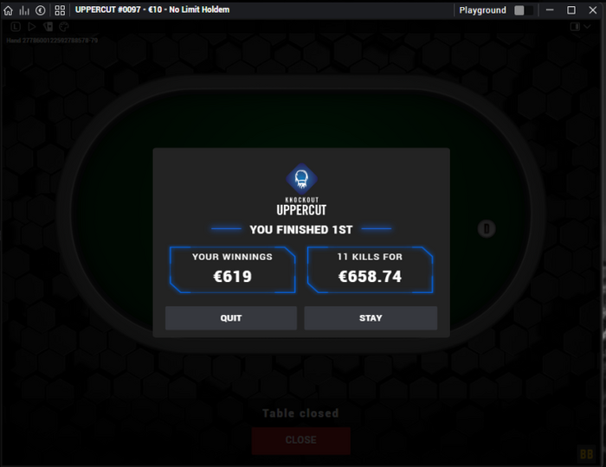Screen dimensions: 606x467
Task: Open the hand replayer play icon
Action: point(32,27)
